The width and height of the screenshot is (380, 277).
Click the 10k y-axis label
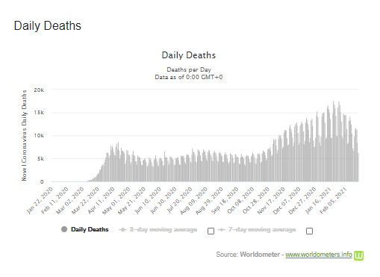pos(39,136)
